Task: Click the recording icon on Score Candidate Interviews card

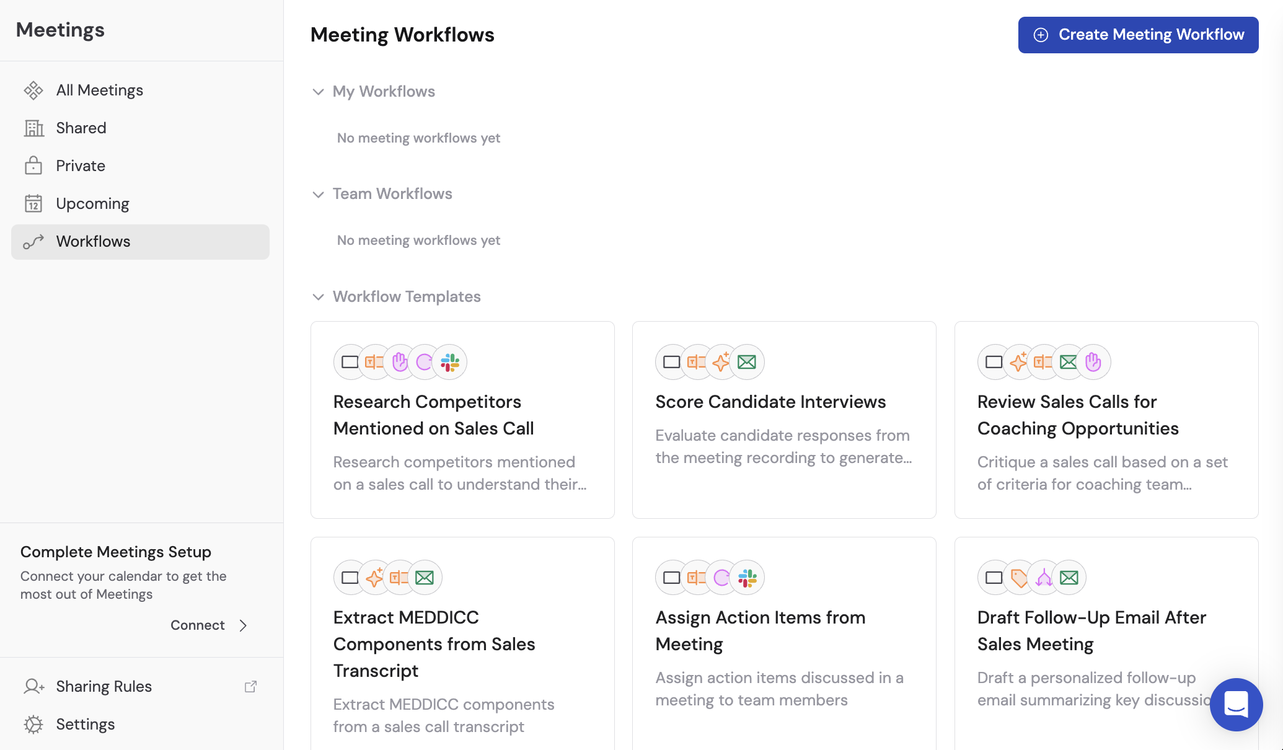Action: [672, 362]
